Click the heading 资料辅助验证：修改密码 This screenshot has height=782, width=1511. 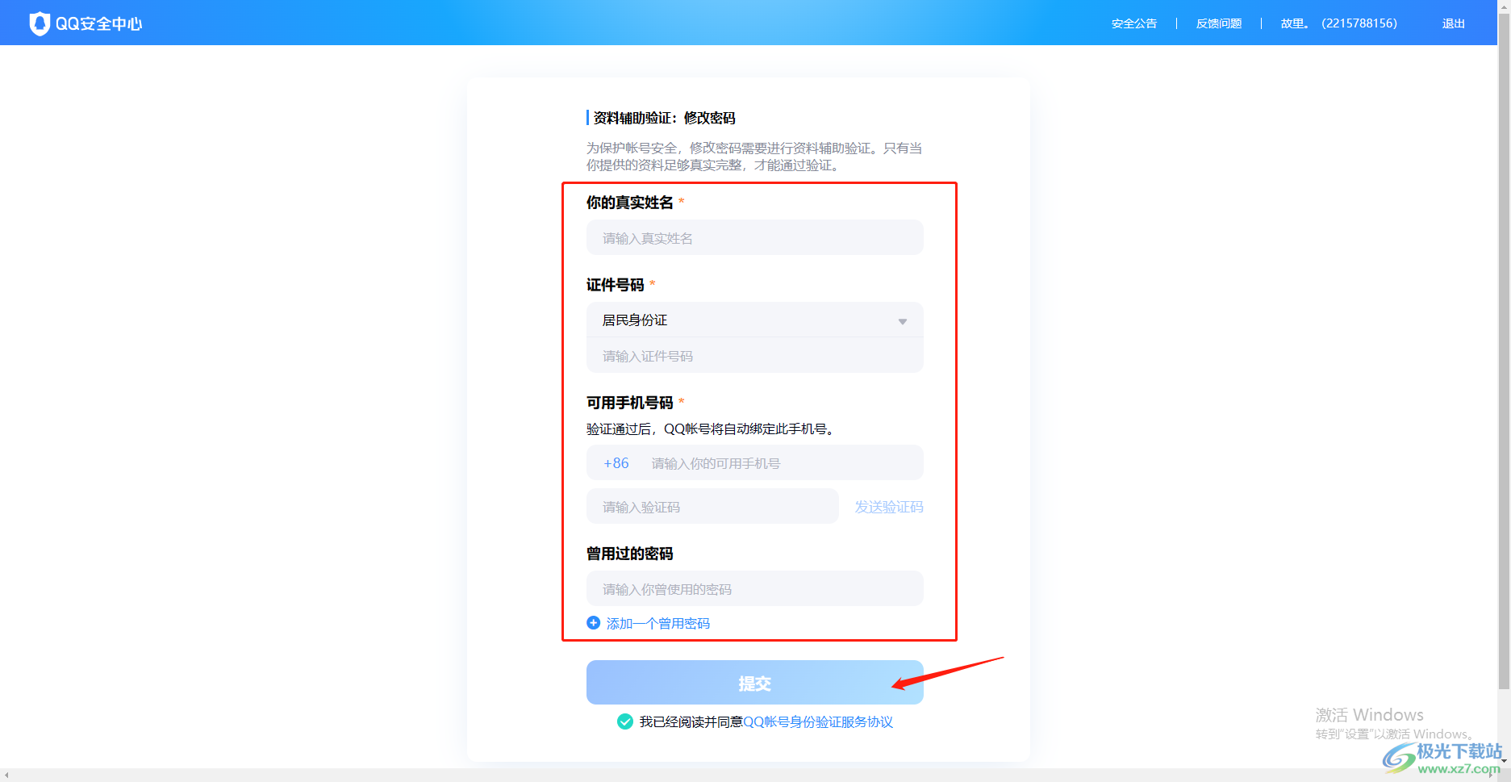(x=664, y=118)
